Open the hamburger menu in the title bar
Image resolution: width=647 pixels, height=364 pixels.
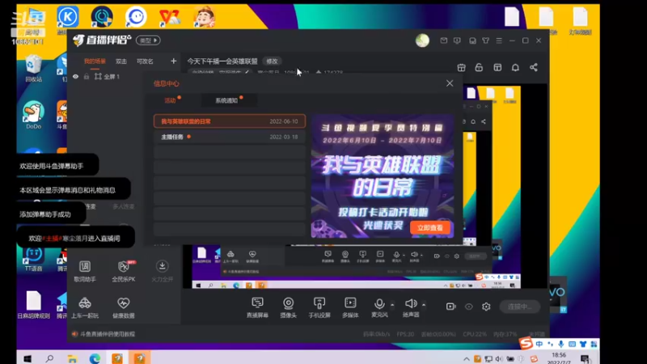(499, 40)
